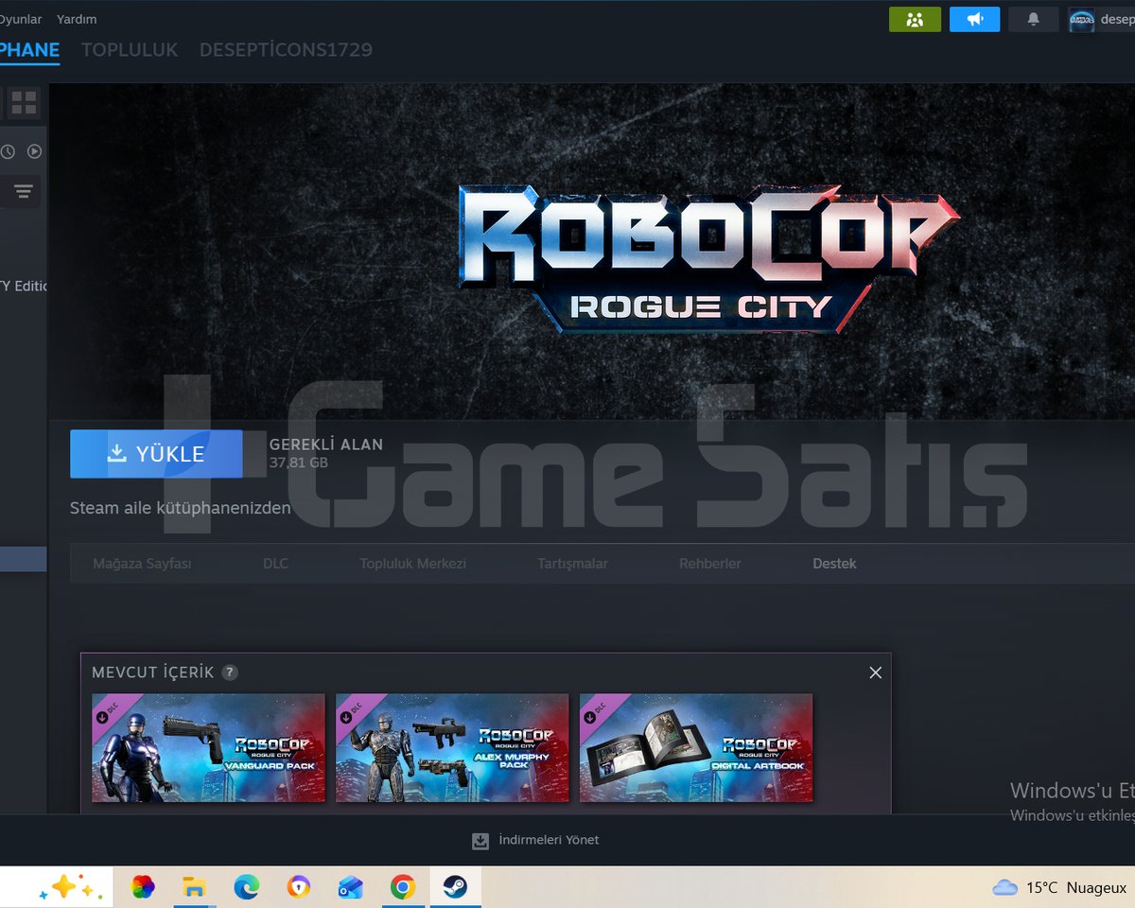Open the multicolor flower taskbar icon
Screen dimensions: 1135x908
coord(143,887)
